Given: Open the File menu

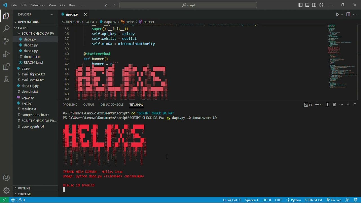Looking at the screenshot, I should click(x=14, y=5).
